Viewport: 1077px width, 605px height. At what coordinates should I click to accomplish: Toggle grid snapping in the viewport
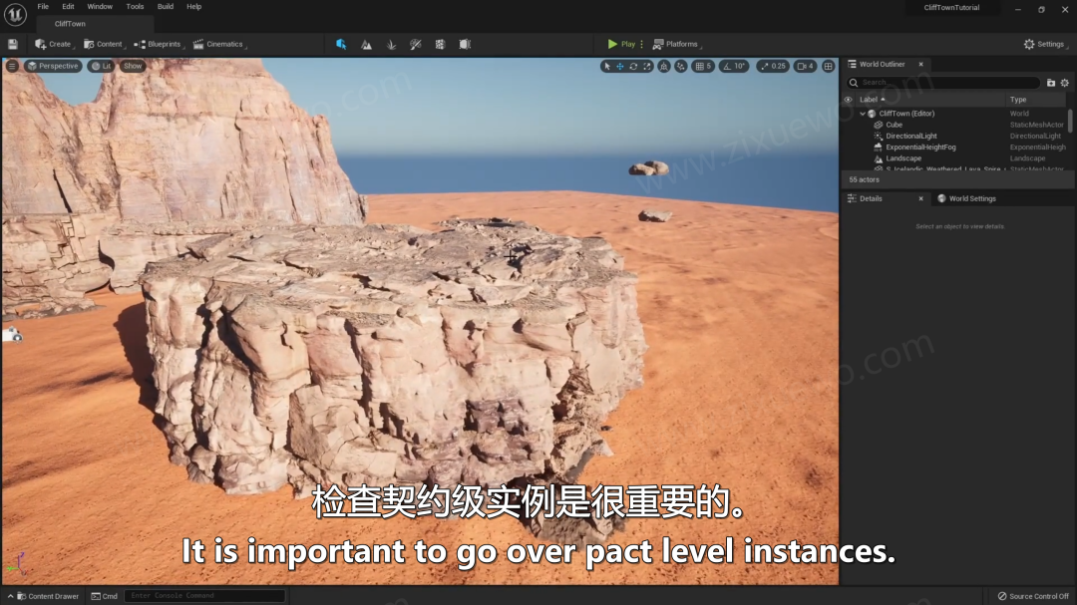click(x=703, y=66)
